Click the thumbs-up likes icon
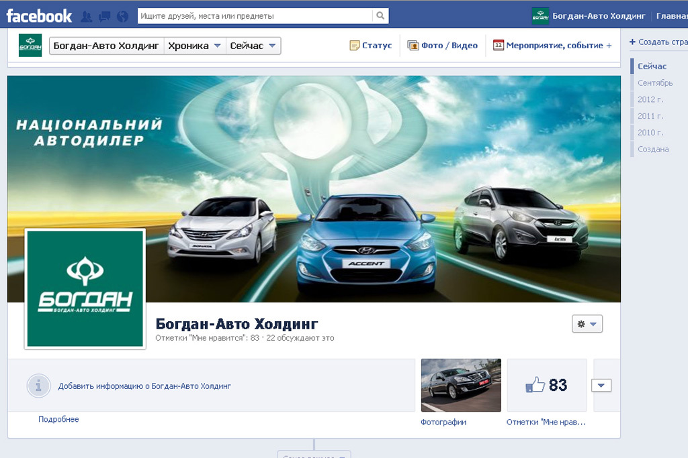This screenshot has height=458, width=688. 535,385
